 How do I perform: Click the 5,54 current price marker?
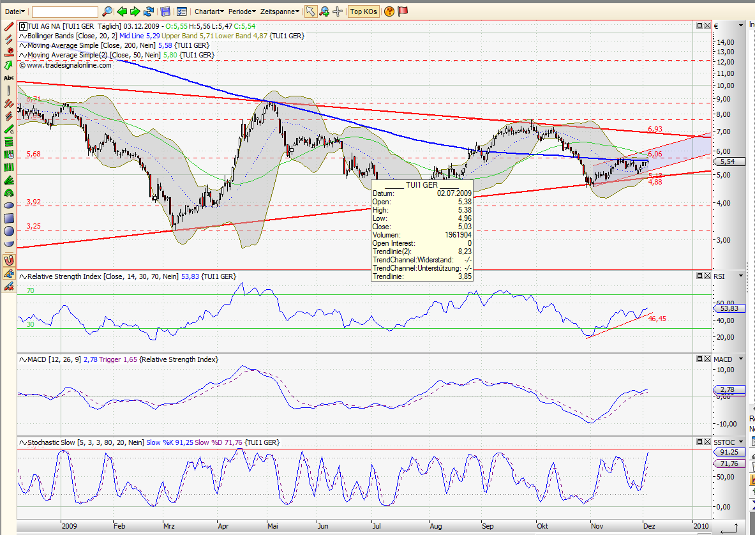tap(730, 162)
